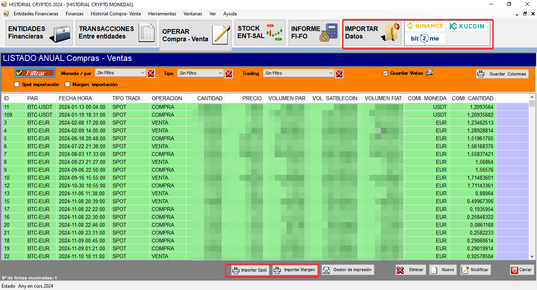Viewport: 537px width, 290px height.
Task: Click the Gestor de impresión button
Action: tap(348, 270)
